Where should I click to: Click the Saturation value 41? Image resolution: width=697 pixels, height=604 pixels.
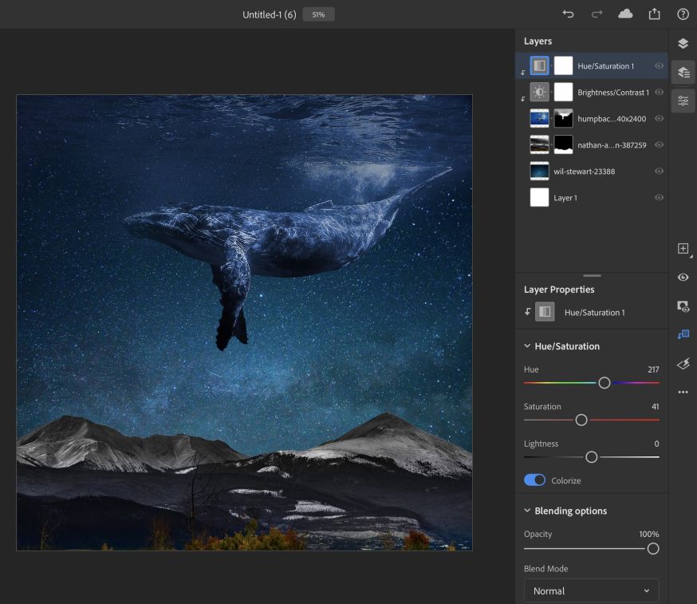pyautogui.click(x=655, y=406)
